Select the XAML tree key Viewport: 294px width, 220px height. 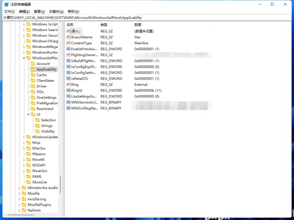37,176
